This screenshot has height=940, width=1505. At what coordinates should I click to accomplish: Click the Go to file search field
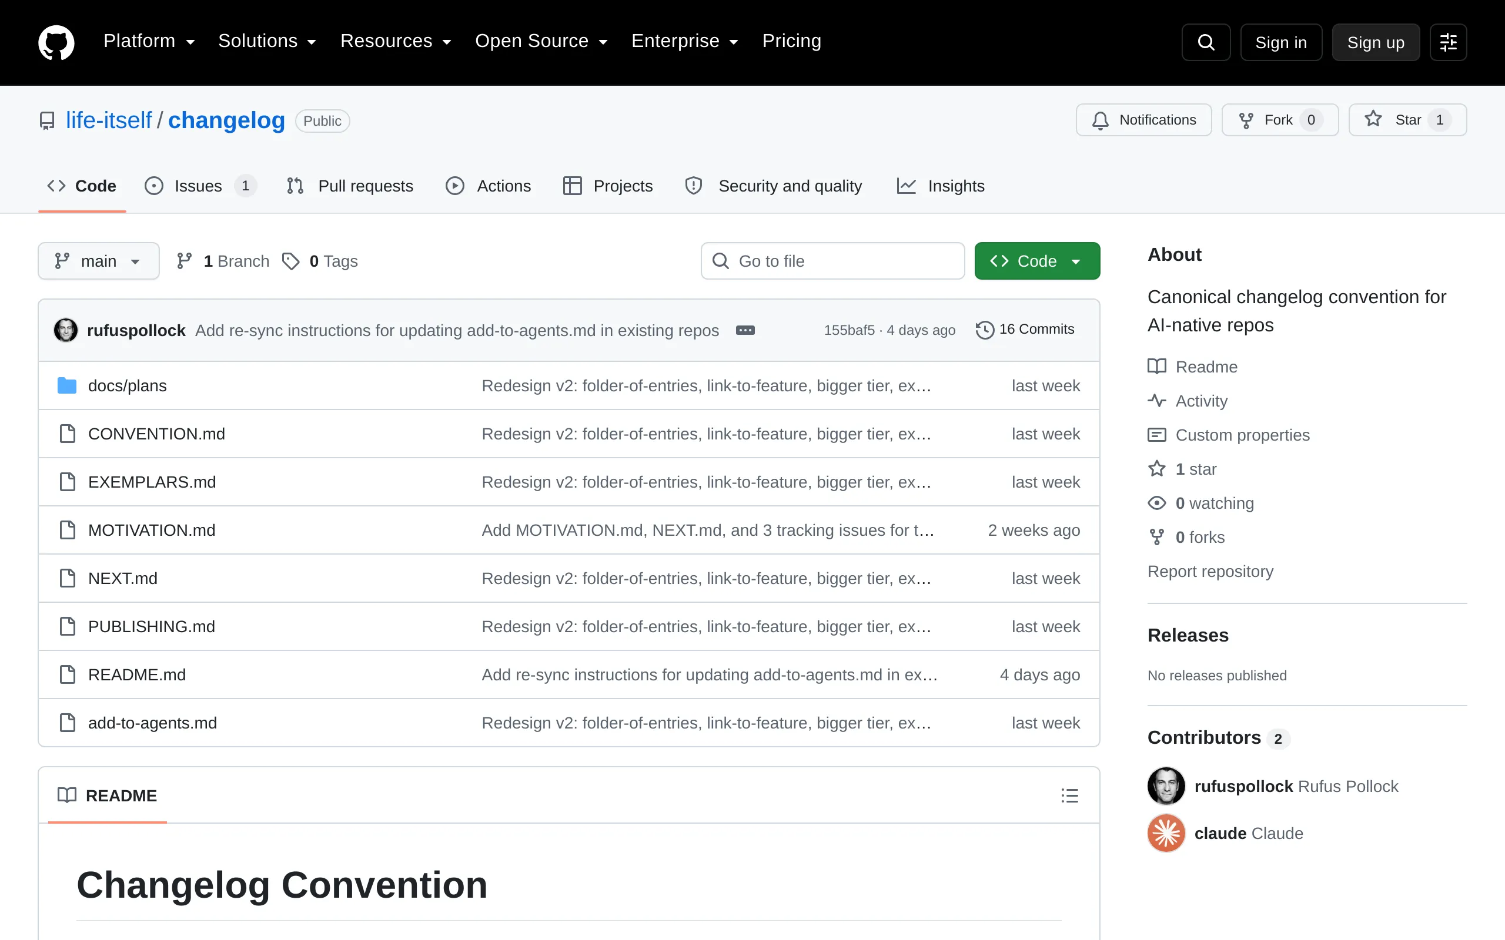(832, 261)
